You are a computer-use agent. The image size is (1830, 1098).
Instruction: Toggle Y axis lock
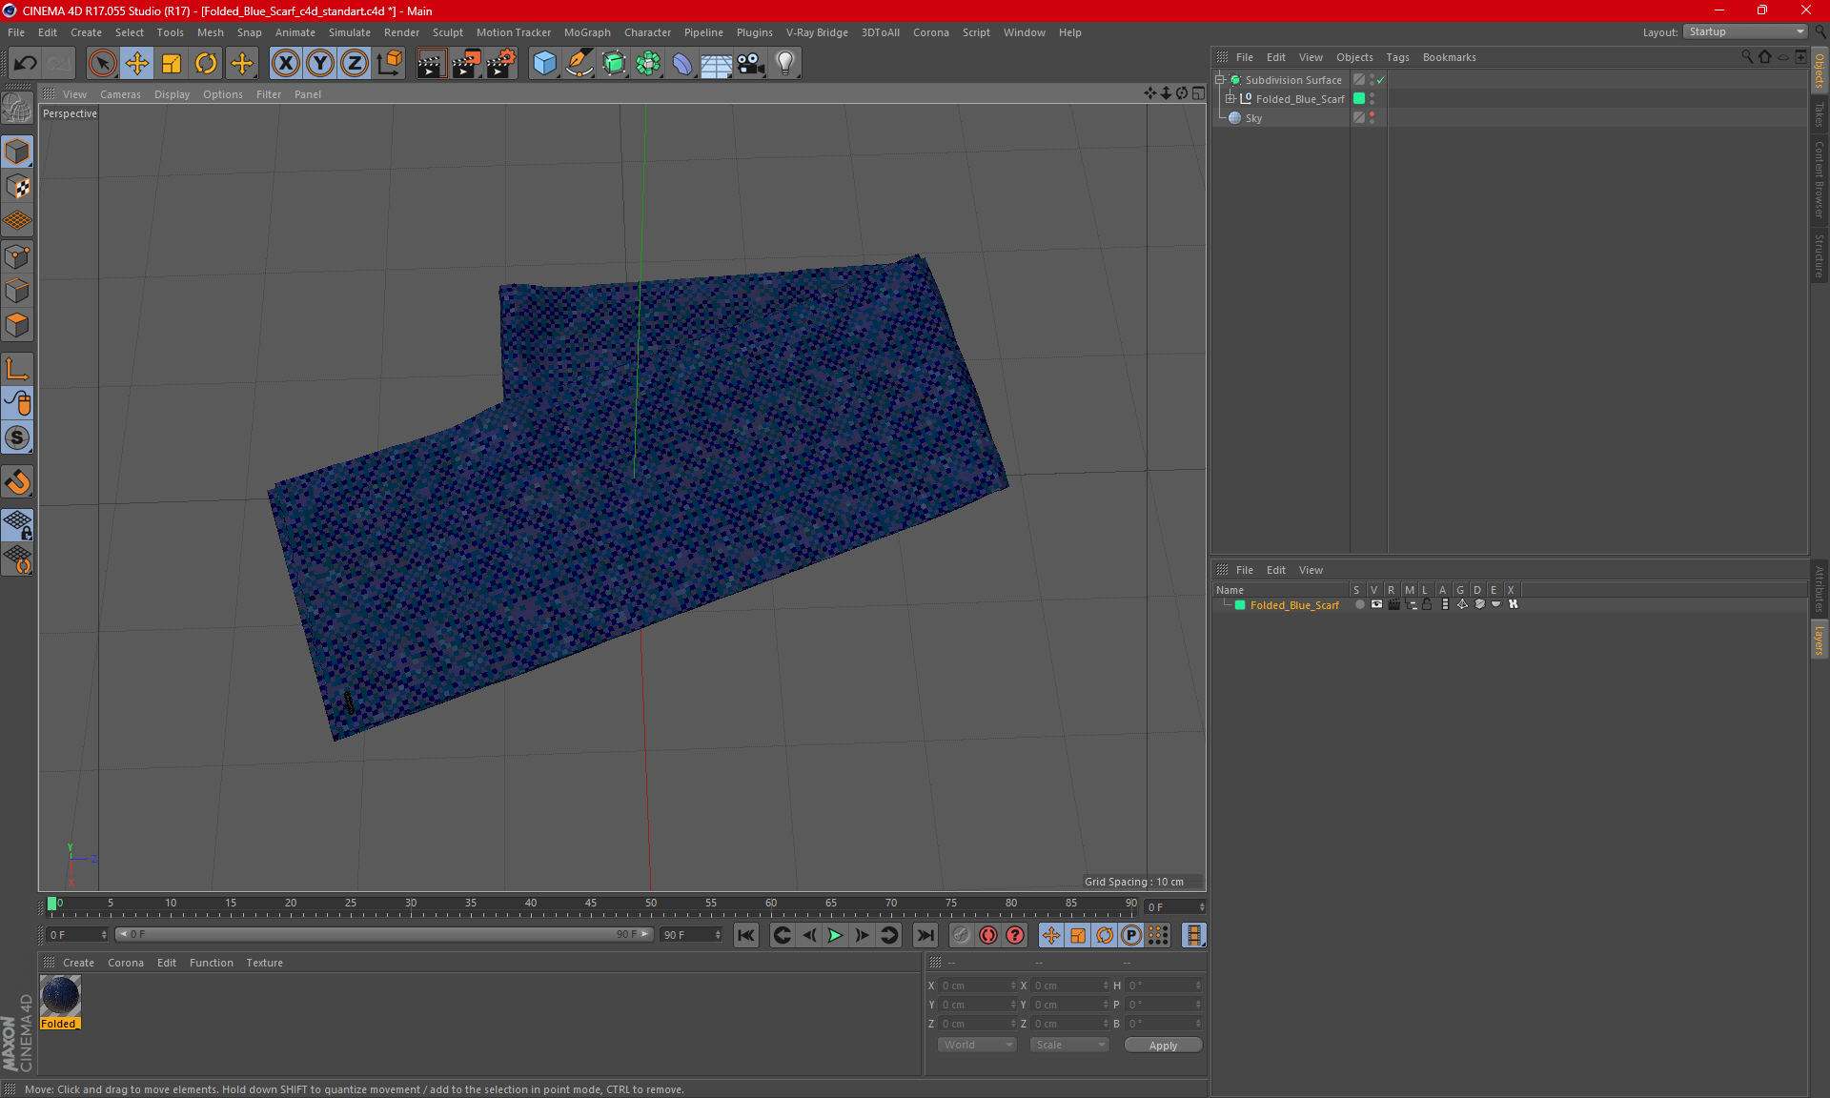pos(320,63)
